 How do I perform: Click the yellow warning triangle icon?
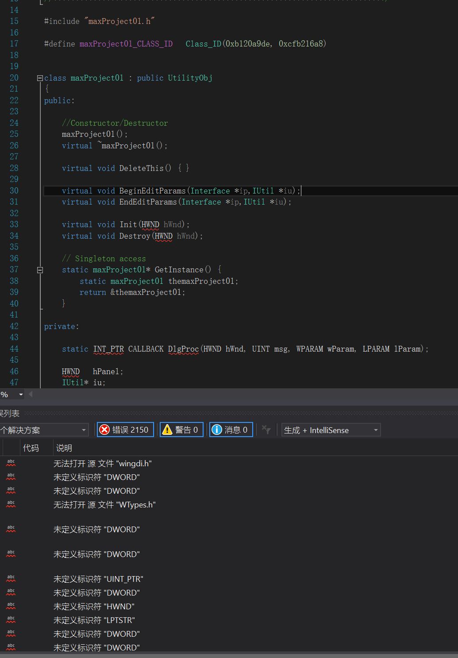(x=167, y=430)
